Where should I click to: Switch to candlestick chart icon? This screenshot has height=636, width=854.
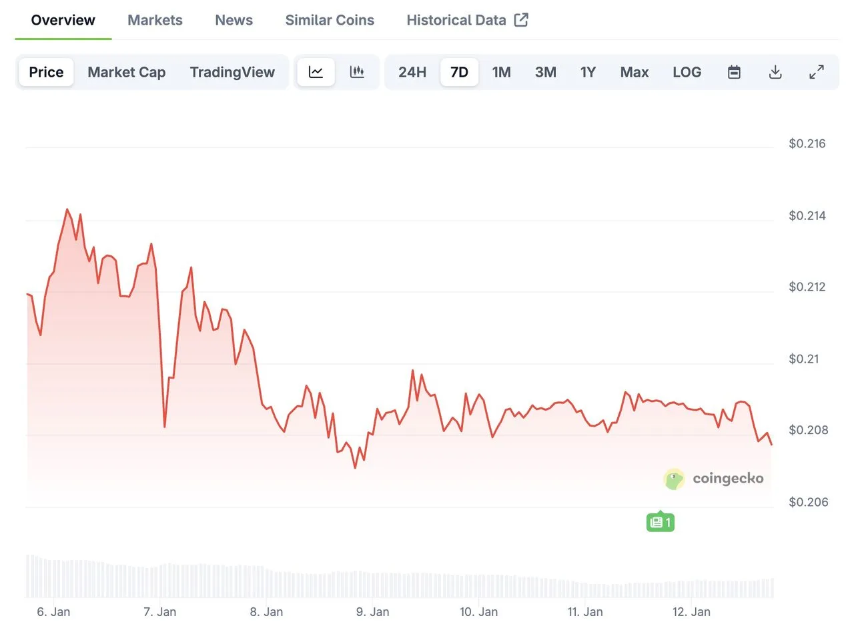[x=357, y=72]
